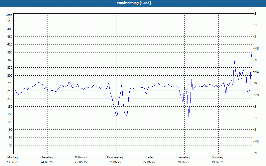Click the 300 y-axis value
The width and height of the screenshot is (266, 166).
tap(10, 76)
